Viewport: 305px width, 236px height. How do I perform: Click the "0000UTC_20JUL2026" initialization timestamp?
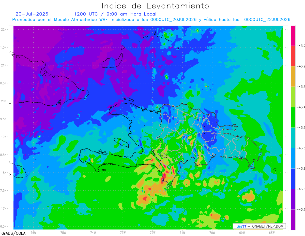173,20
